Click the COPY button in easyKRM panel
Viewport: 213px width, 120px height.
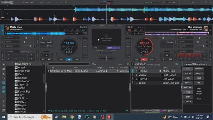[x=188, y=78]
